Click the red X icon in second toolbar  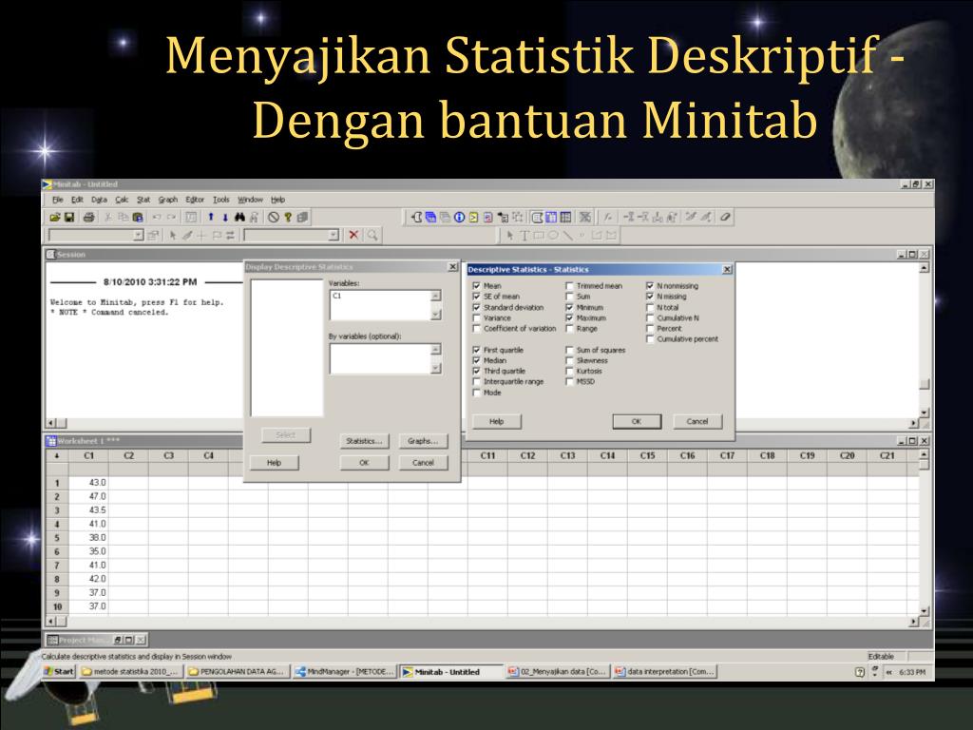pyautogui.click(x=353, y=236)
